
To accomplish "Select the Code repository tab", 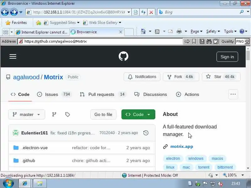I will (x=20, y=95).
